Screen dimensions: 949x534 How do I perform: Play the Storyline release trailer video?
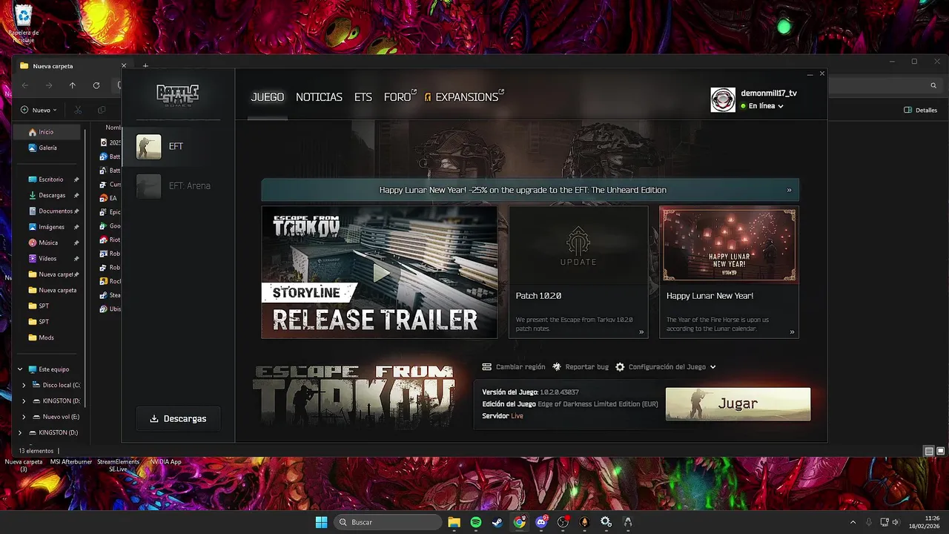pos(380,272)
